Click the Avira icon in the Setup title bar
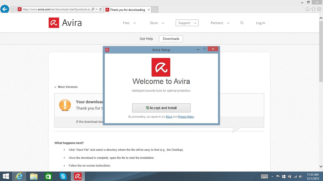The image size is (323, 181). pos(107,50)
